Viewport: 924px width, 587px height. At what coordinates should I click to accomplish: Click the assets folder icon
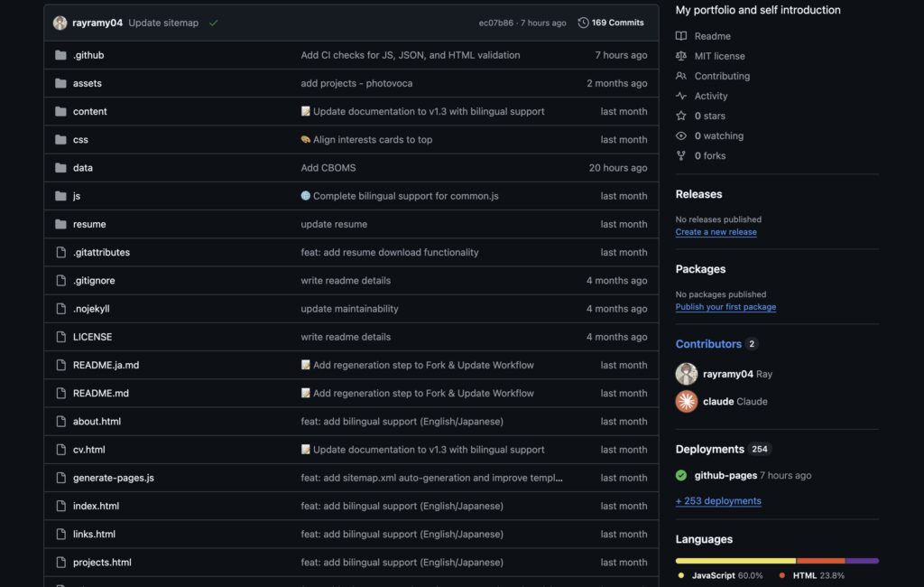pyautogui.click(x=60, y=83)
